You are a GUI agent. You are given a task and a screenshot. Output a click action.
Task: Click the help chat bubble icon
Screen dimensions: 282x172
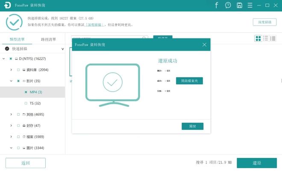(228, 5)
